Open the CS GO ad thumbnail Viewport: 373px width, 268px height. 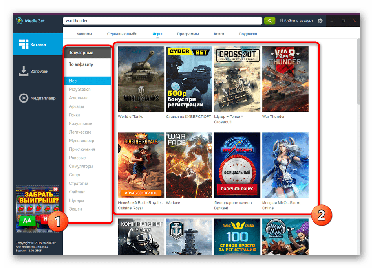[x=141, y=237]
